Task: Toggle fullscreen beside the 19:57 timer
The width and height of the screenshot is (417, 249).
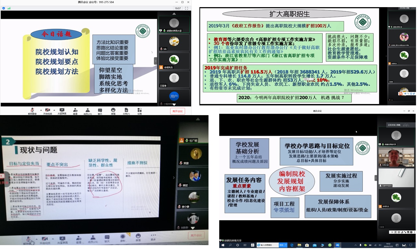Action: pos(187,8)
